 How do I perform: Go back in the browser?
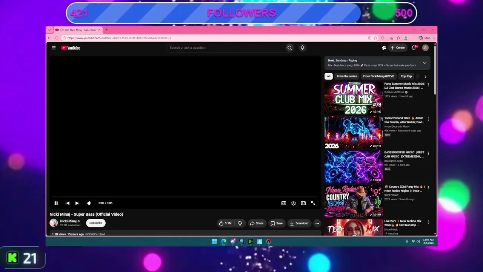point(49,38)
